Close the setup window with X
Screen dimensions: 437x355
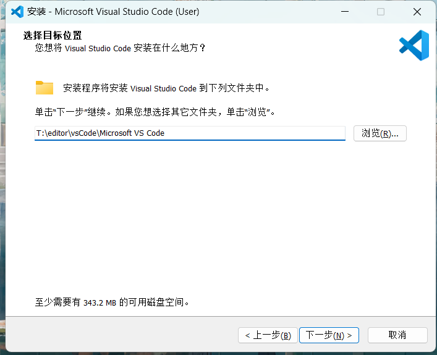(417, 12)
